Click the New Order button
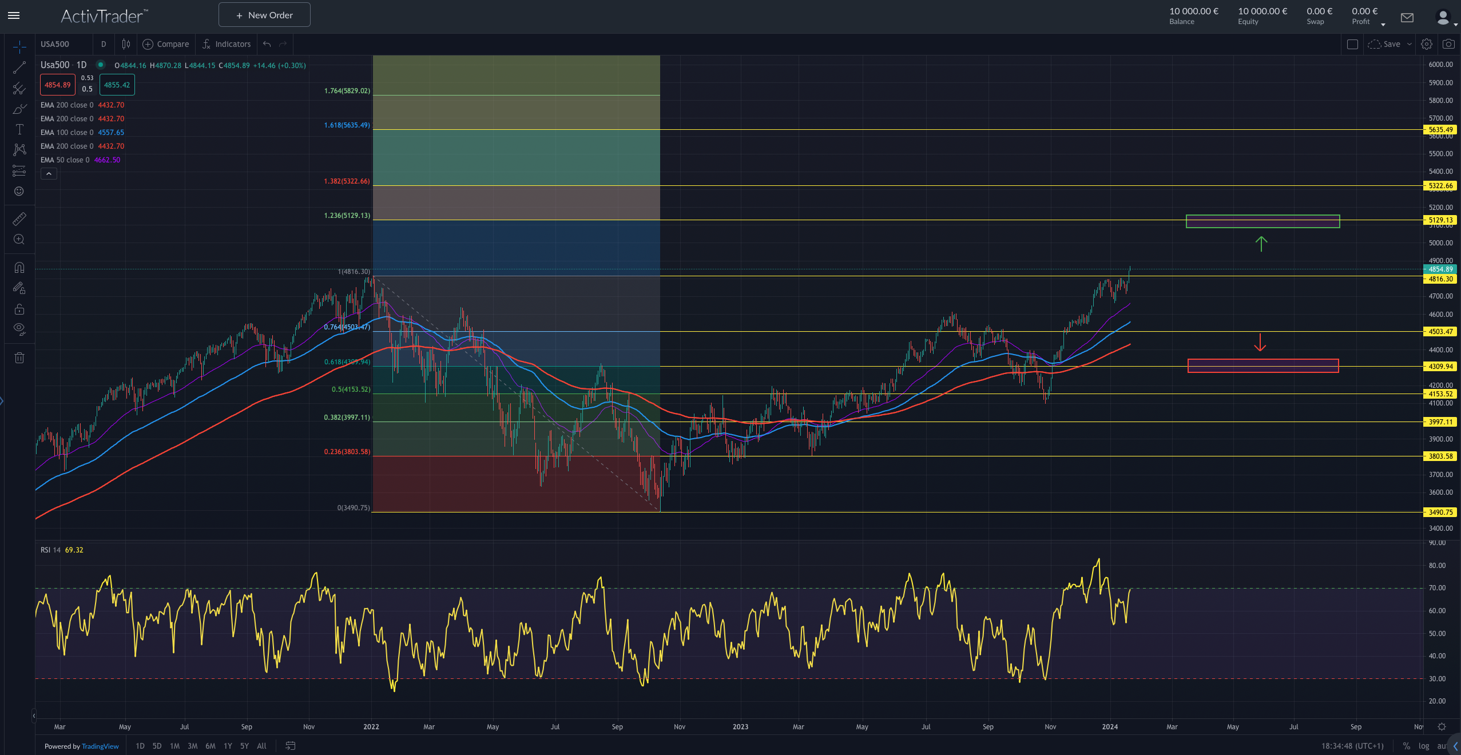 264,15
